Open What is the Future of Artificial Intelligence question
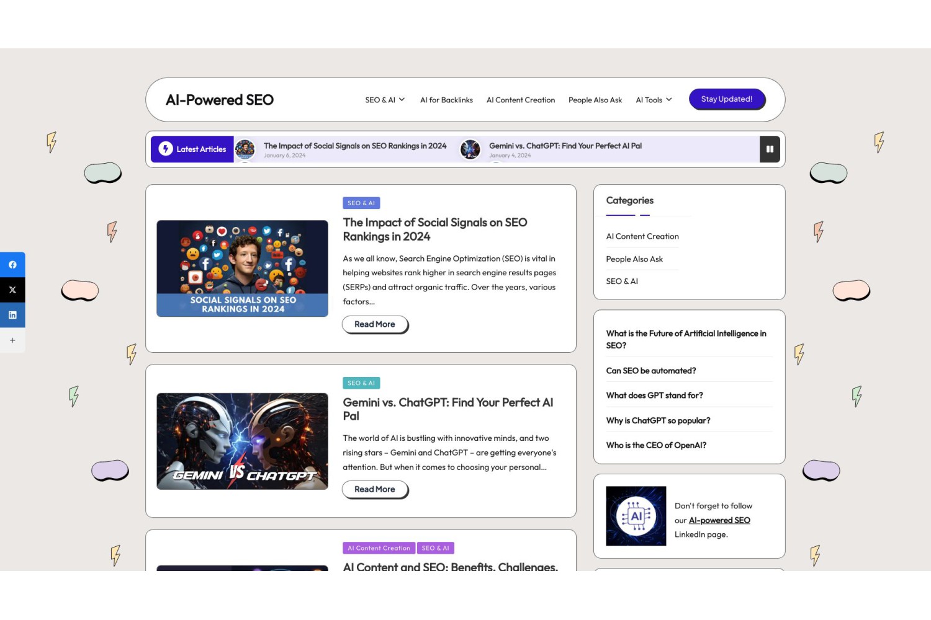This screenshot has width=931, height=620. click(686, 339)
